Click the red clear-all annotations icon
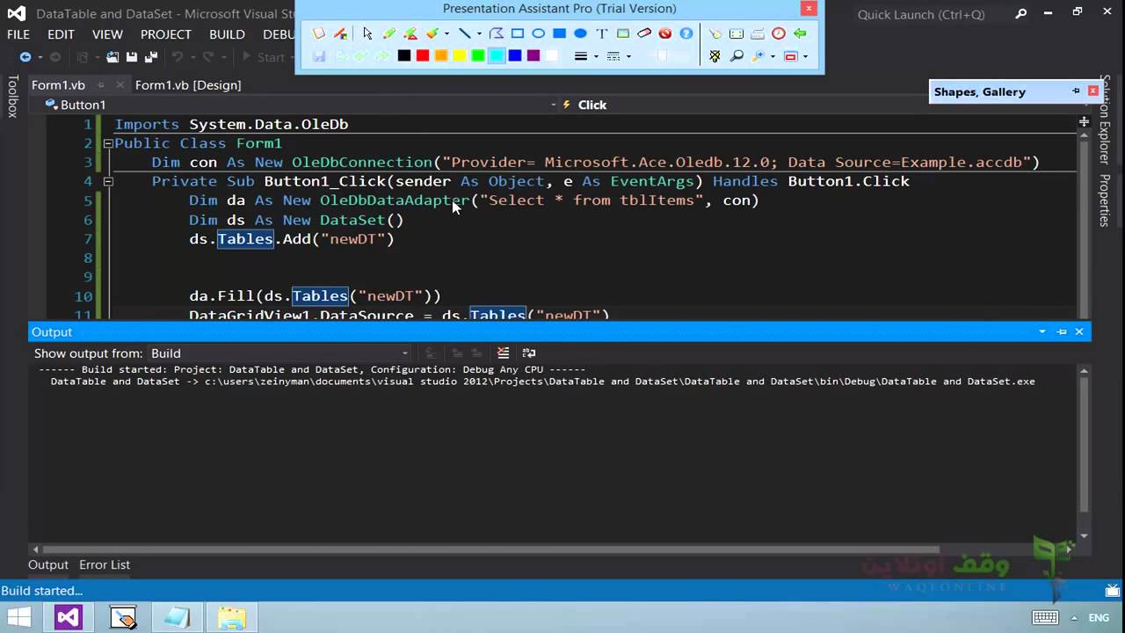This screenshot has height=633, width=1125. point(665,33)
